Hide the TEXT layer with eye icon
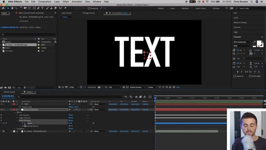 pyautogui.click(x=1, y=104)
